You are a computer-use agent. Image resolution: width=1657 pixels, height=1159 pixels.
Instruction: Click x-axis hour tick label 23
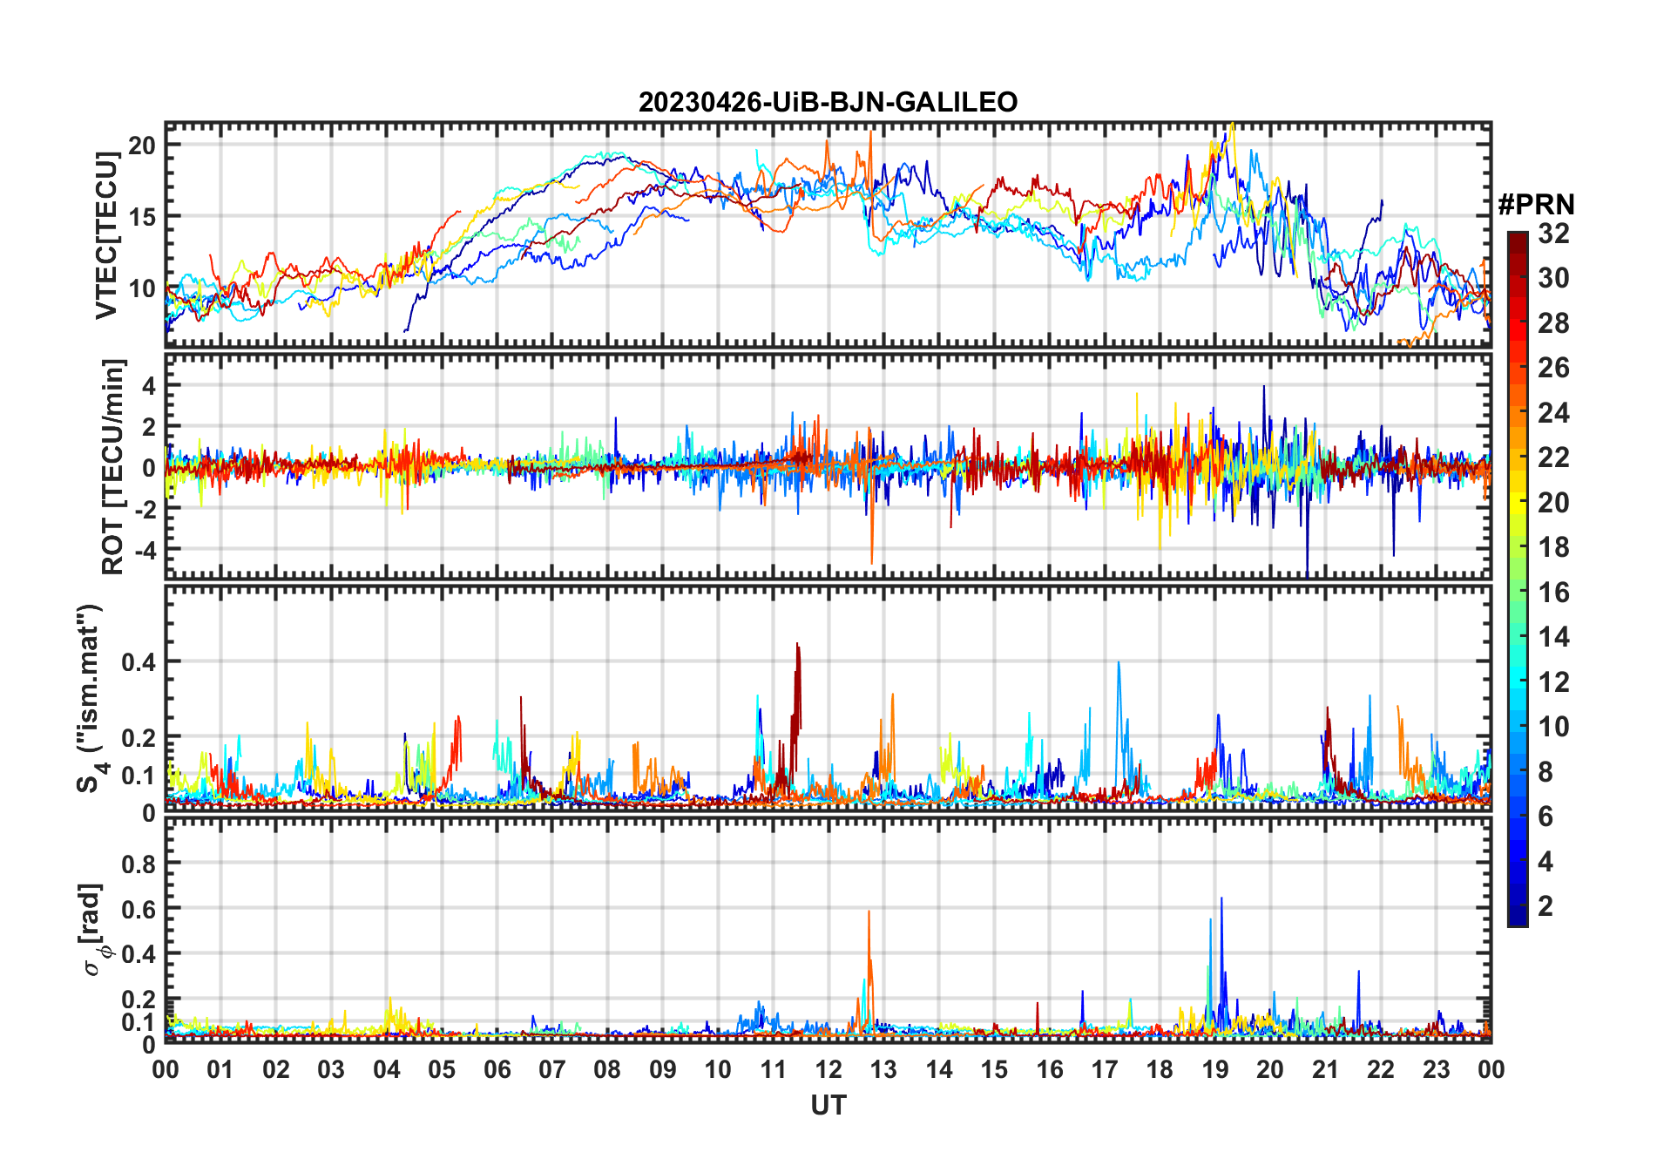[x=1436, y=1069]
